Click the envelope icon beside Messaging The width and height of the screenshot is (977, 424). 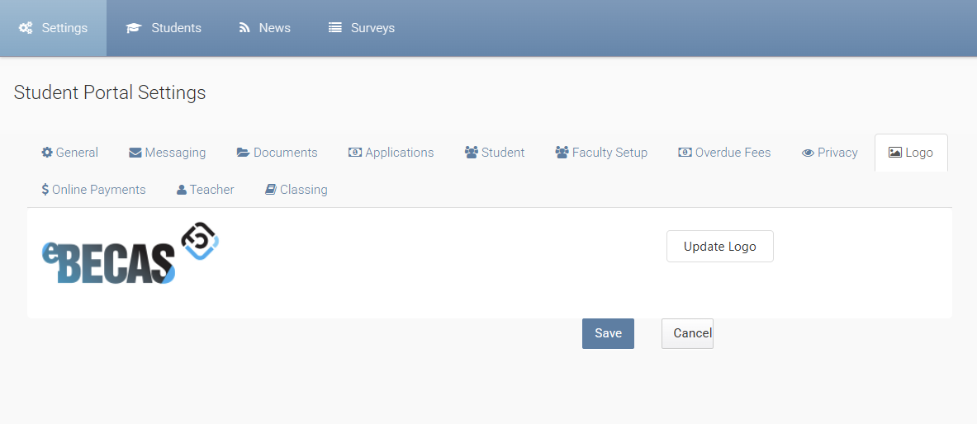(135, 153)
